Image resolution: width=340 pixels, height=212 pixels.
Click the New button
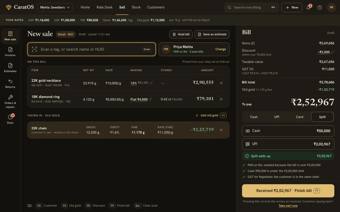[292, 8]
